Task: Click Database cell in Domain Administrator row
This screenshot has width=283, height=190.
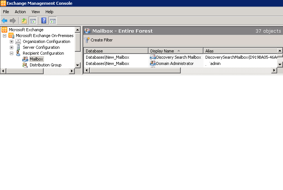Action: point(107,63)
